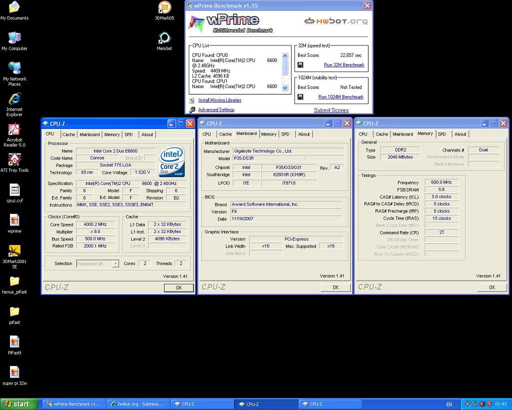Open the My Computer desktop icon

pyautogui.click(x=14, y=41)
